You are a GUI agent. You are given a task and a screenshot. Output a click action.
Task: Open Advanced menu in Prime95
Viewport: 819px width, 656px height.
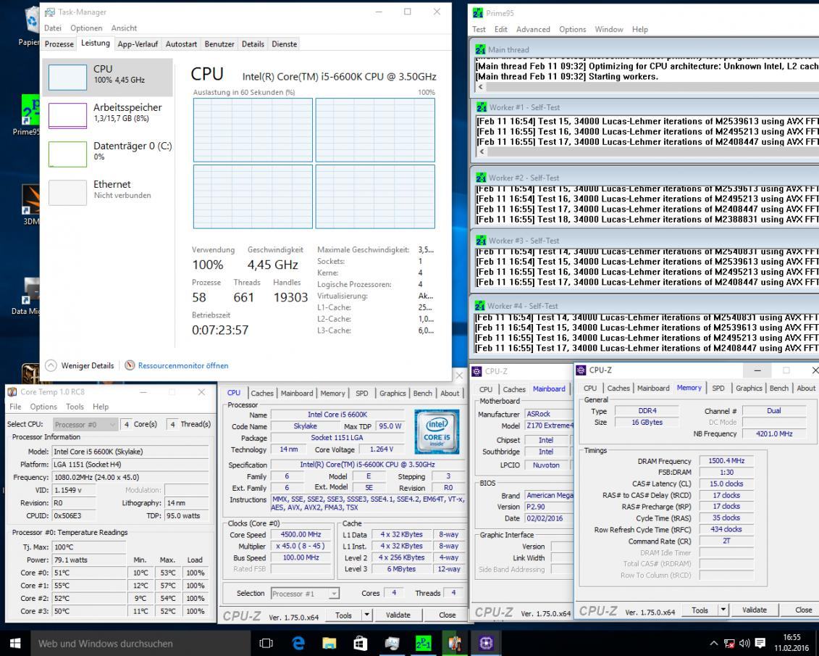point(533,29)
